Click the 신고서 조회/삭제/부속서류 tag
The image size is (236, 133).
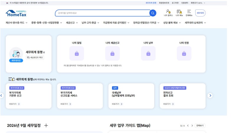pos(175,88)
